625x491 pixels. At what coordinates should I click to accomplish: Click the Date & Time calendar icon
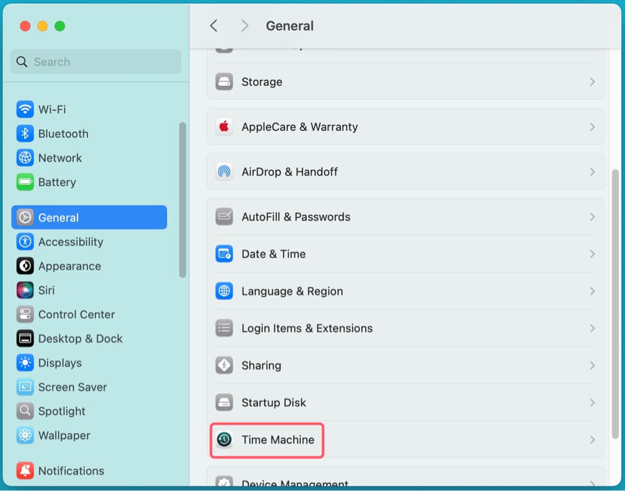click(x=224, y=254)
